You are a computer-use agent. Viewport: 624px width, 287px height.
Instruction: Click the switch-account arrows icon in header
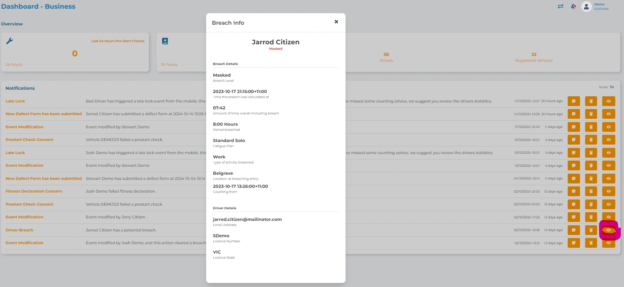[x=560, y=7]
